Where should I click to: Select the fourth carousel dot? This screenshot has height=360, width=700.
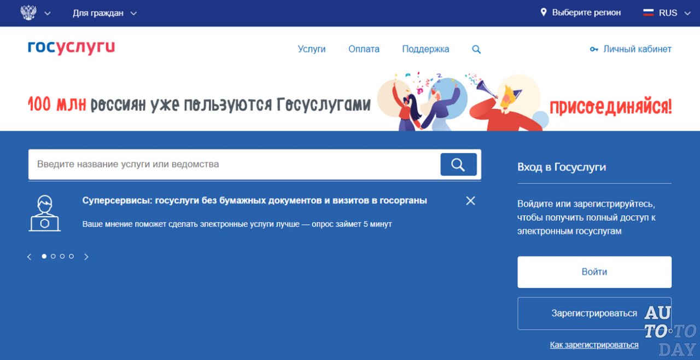click(x=71, y=256)
